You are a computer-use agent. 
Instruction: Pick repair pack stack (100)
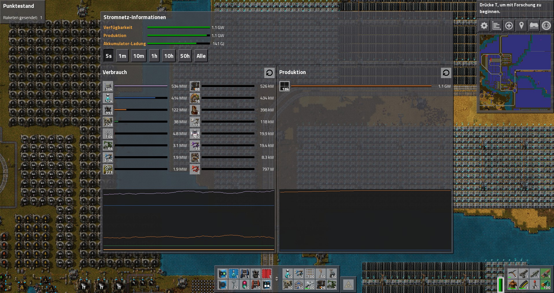pyautogui.click(x=310, y=285)
